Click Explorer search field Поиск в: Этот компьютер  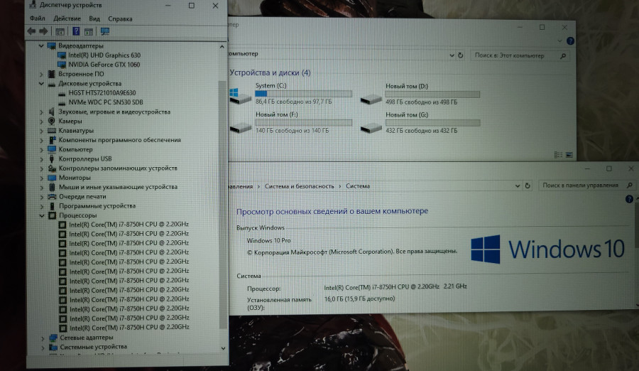[520, 55]
